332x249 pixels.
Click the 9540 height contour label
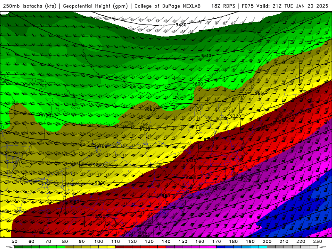click(x=206, y=56)
